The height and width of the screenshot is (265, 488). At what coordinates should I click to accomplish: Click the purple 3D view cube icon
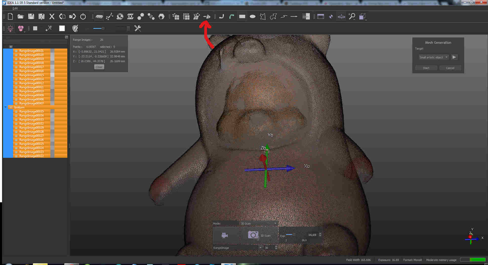tap(362, 17)
